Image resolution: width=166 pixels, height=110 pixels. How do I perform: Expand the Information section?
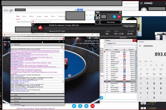37,104
